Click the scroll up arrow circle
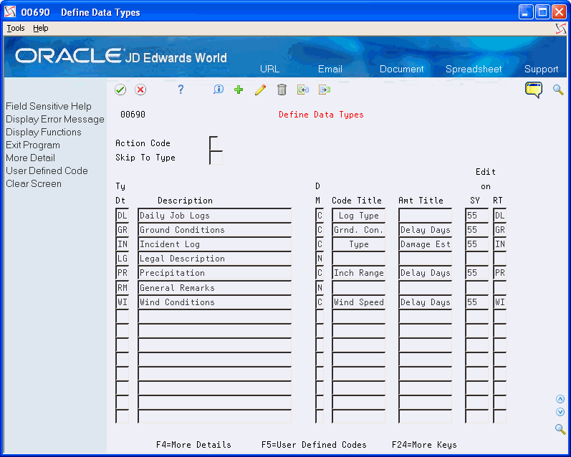The width and height of the screenshot is (571, 457). click(560, 399)
